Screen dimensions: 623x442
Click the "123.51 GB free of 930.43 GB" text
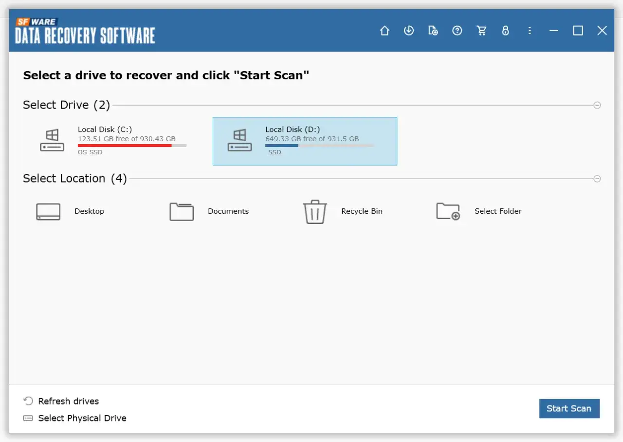pyautogui.click(x=127, y=139)
